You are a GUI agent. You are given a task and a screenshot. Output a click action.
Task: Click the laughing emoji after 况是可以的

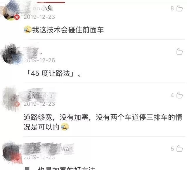pos(65,127)
